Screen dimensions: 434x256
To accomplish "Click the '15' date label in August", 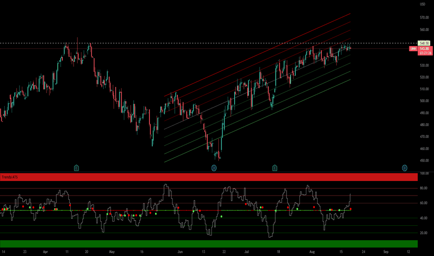I will click(341, 252).
